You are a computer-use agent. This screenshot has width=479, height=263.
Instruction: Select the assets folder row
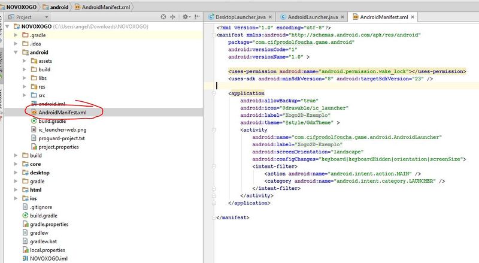[103, 61]
